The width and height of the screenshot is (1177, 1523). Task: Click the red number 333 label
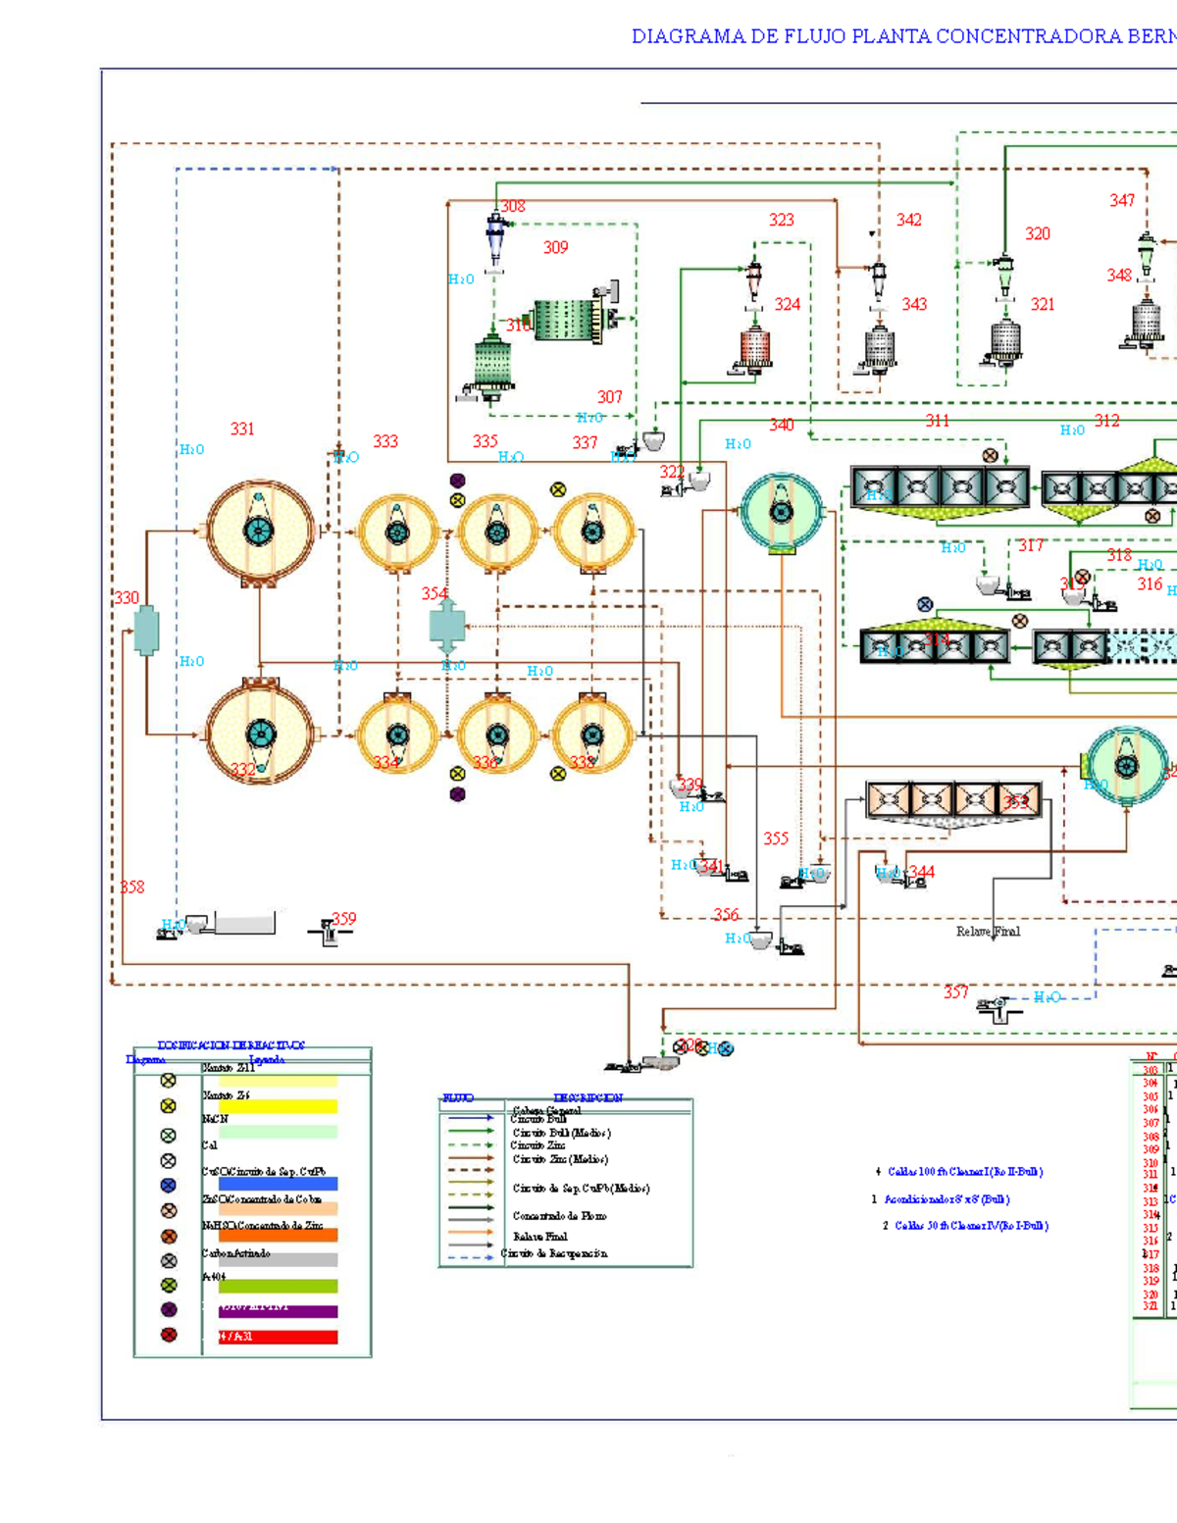coord(385,441)
